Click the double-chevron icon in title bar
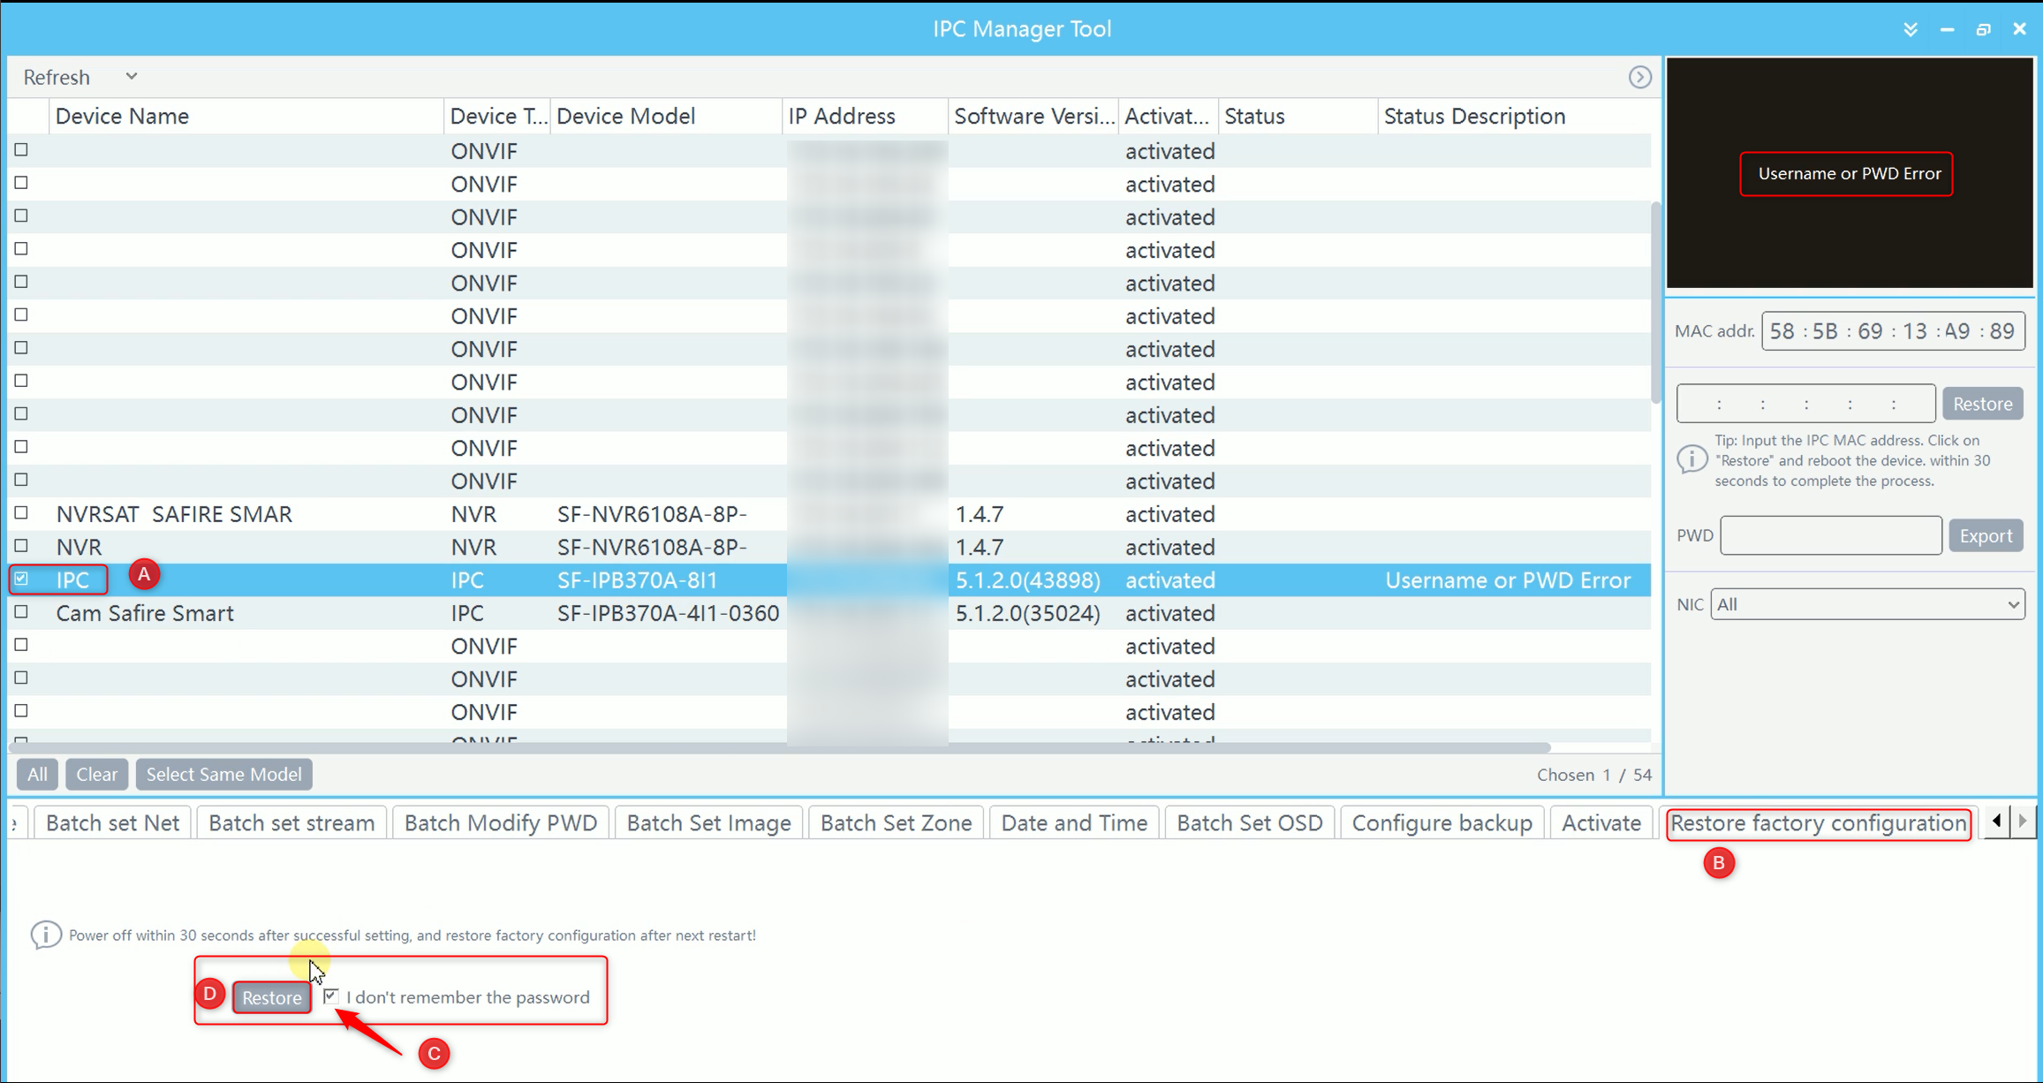Screen dimensions: 2043x1083 pyautogui.click(x=1911, y=29)
